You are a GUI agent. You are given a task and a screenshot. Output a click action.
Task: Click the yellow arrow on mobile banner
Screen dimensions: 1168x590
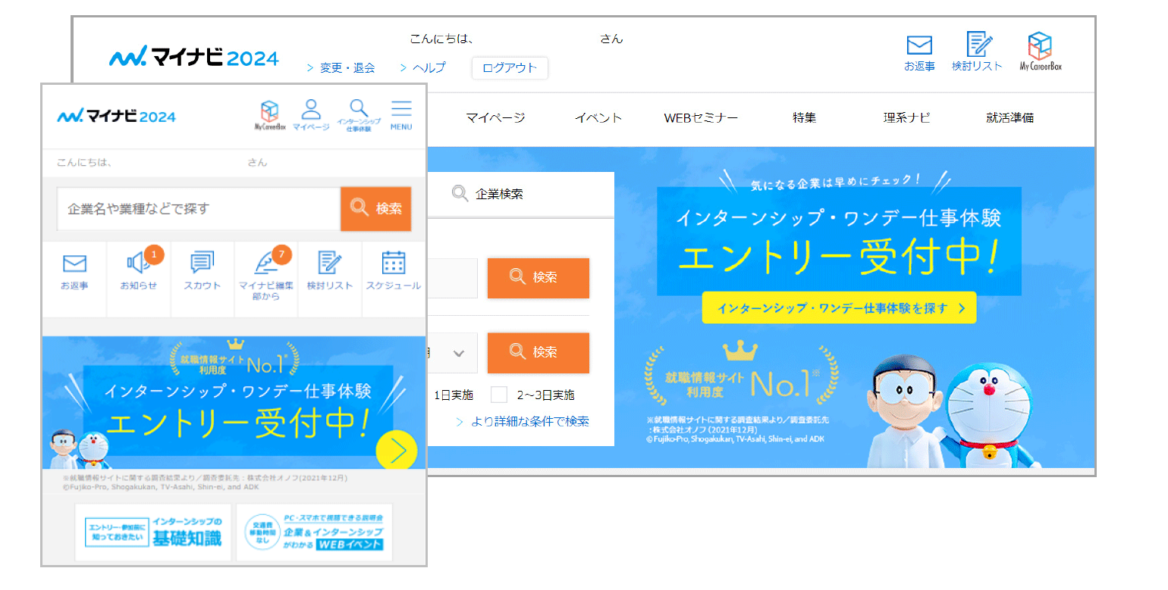tap(397, 451)
